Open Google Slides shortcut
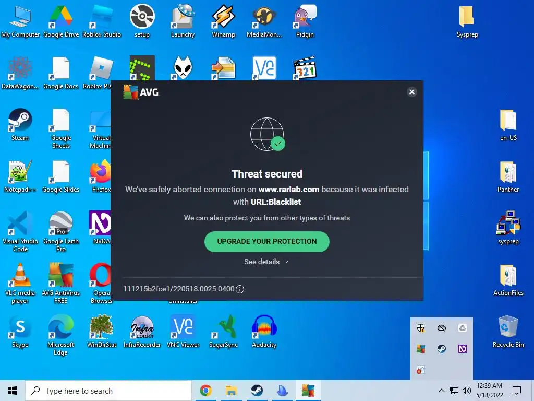Viewport: 534px width, 401px height. pos(61,176)
